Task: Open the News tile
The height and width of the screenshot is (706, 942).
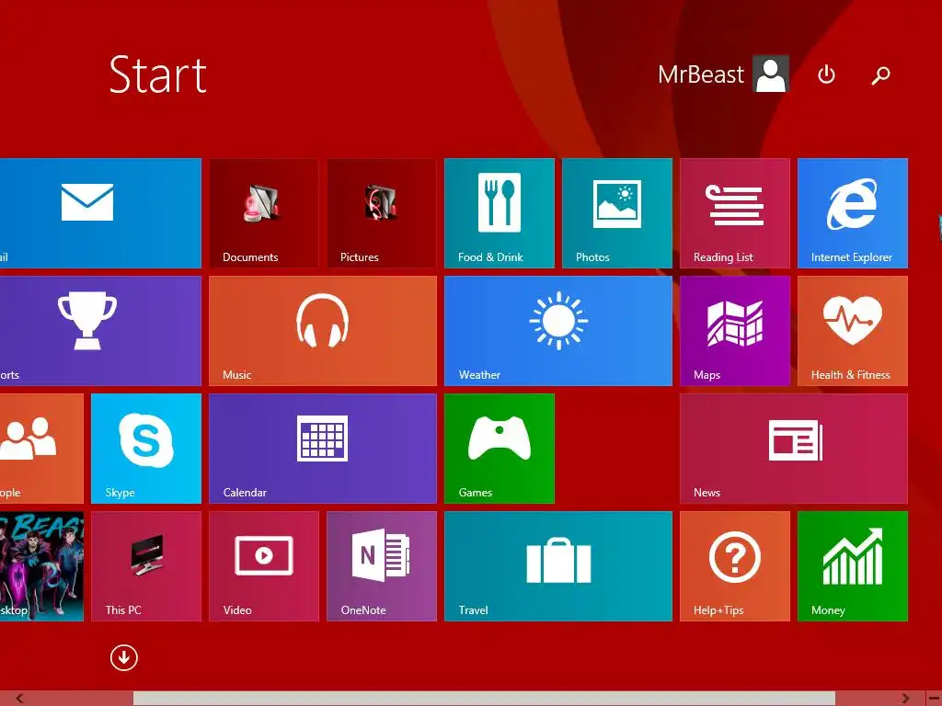Action: click(794, 449)
